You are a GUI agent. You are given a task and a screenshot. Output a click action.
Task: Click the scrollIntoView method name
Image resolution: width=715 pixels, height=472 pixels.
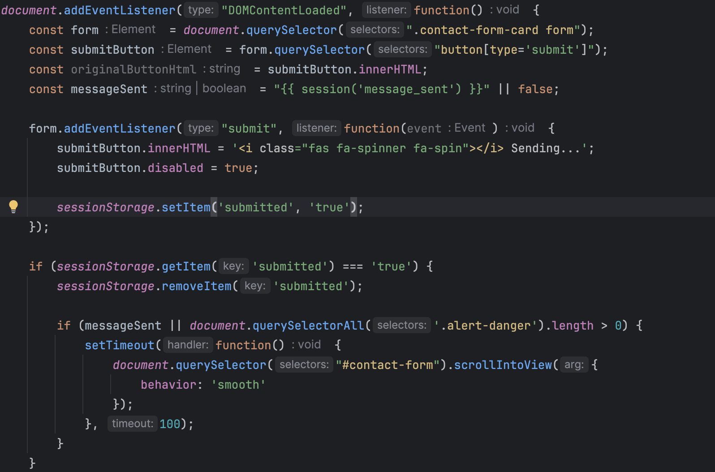coord(503,365)
